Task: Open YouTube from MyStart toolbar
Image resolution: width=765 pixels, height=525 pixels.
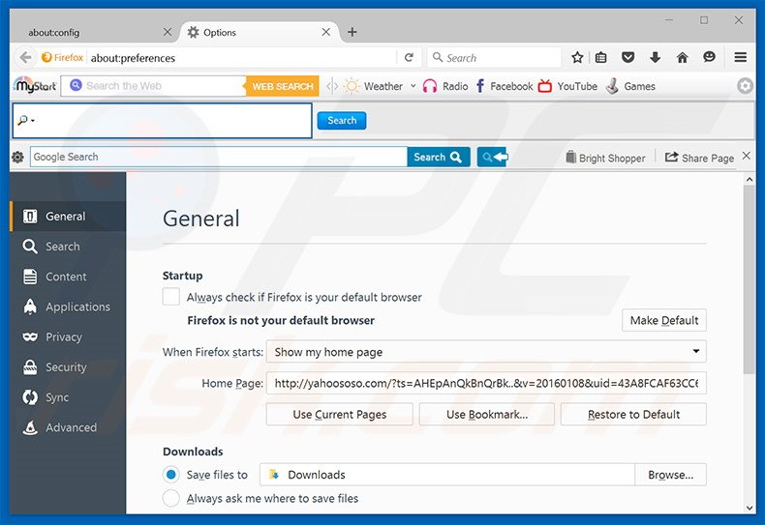Action: click(x=567, y=86)
